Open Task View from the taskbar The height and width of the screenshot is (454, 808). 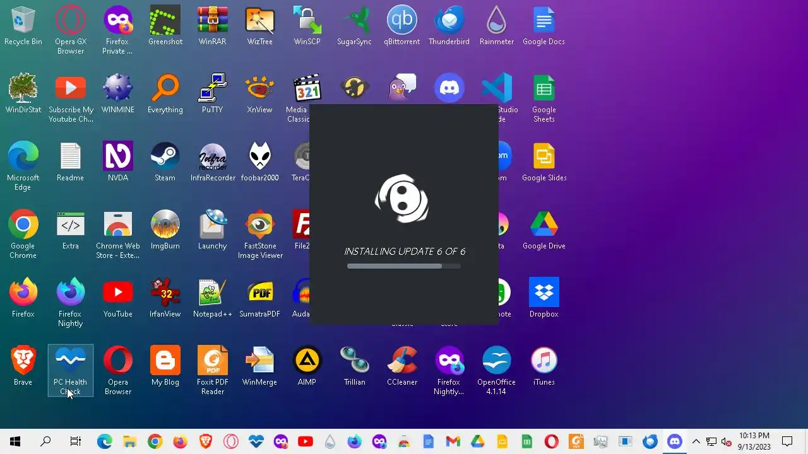coord(76,441)
